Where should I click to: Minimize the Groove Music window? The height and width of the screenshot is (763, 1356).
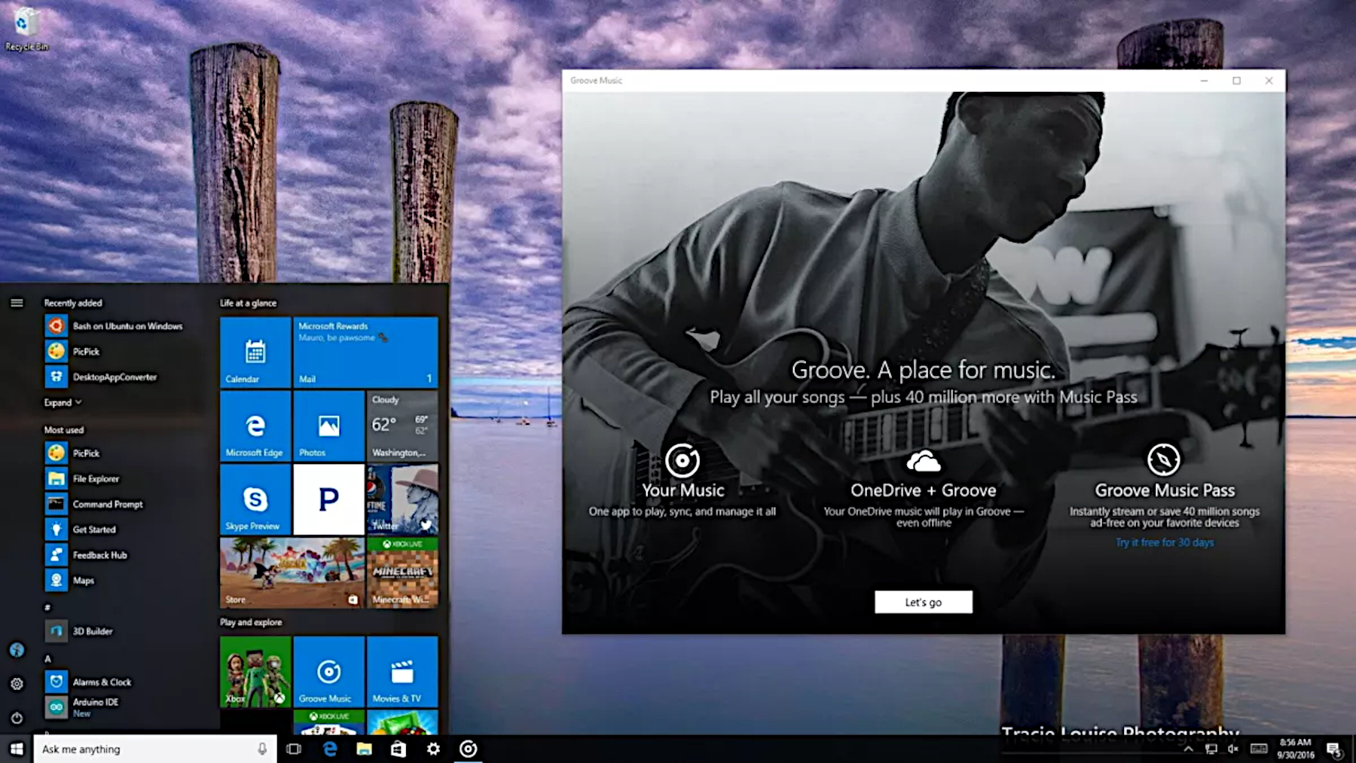point(1204,81)
